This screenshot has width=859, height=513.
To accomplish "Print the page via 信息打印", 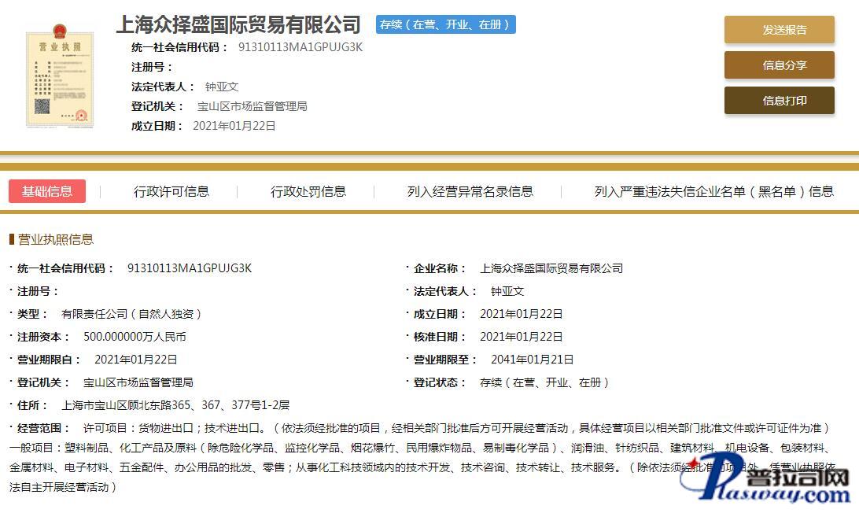I will 779,101.
